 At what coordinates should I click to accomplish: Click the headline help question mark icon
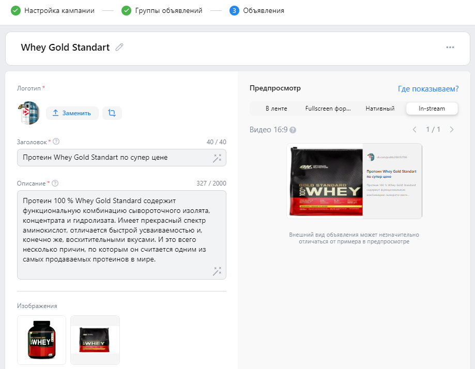pyautogui.click(x=56, y=142)
